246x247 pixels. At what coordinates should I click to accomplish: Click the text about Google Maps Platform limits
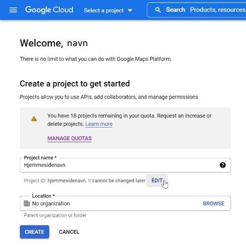(x=96, y=59)
